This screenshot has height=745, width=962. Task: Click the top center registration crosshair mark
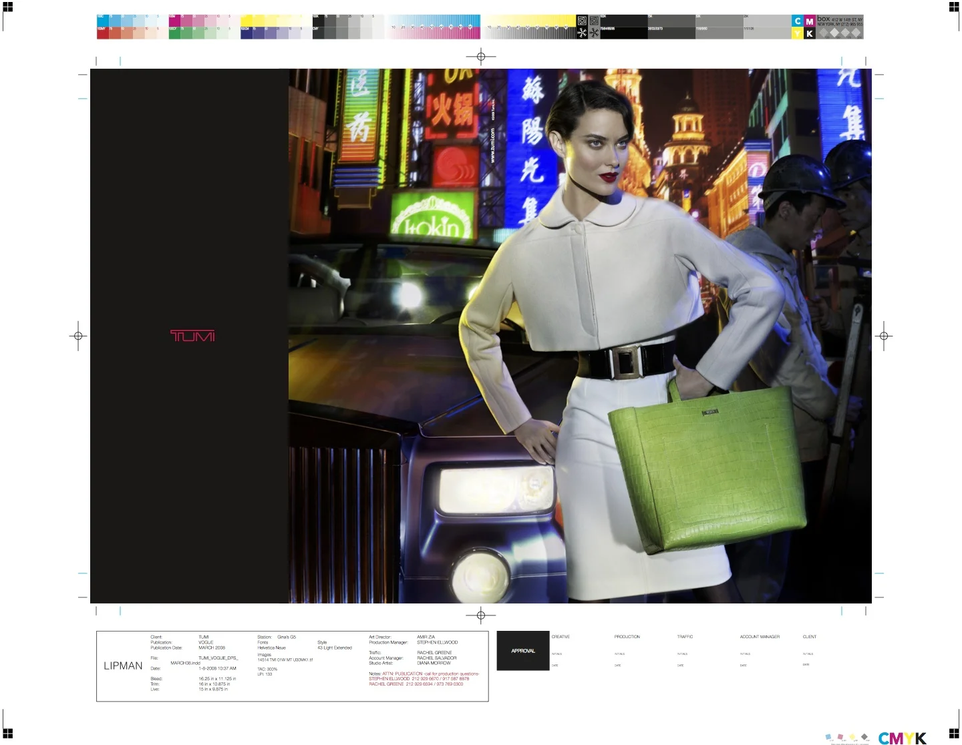[481, 57]
